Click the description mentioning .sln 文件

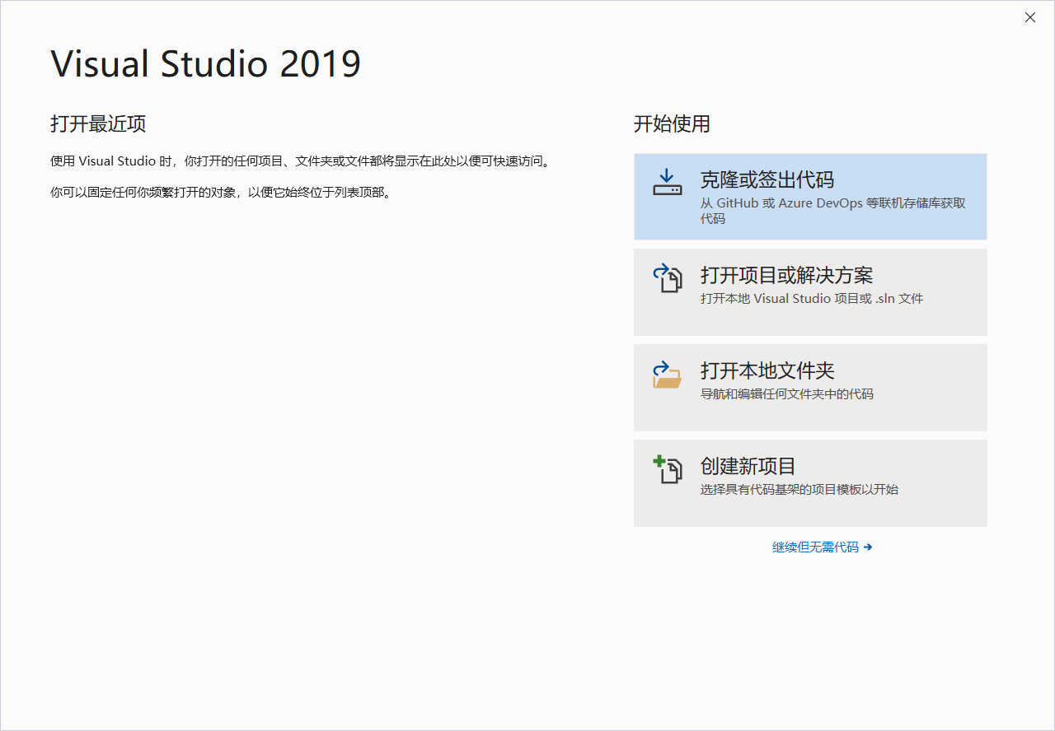point(812,299)
